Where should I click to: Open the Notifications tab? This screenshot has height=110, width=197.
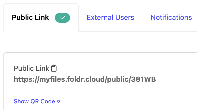(171, 18)
